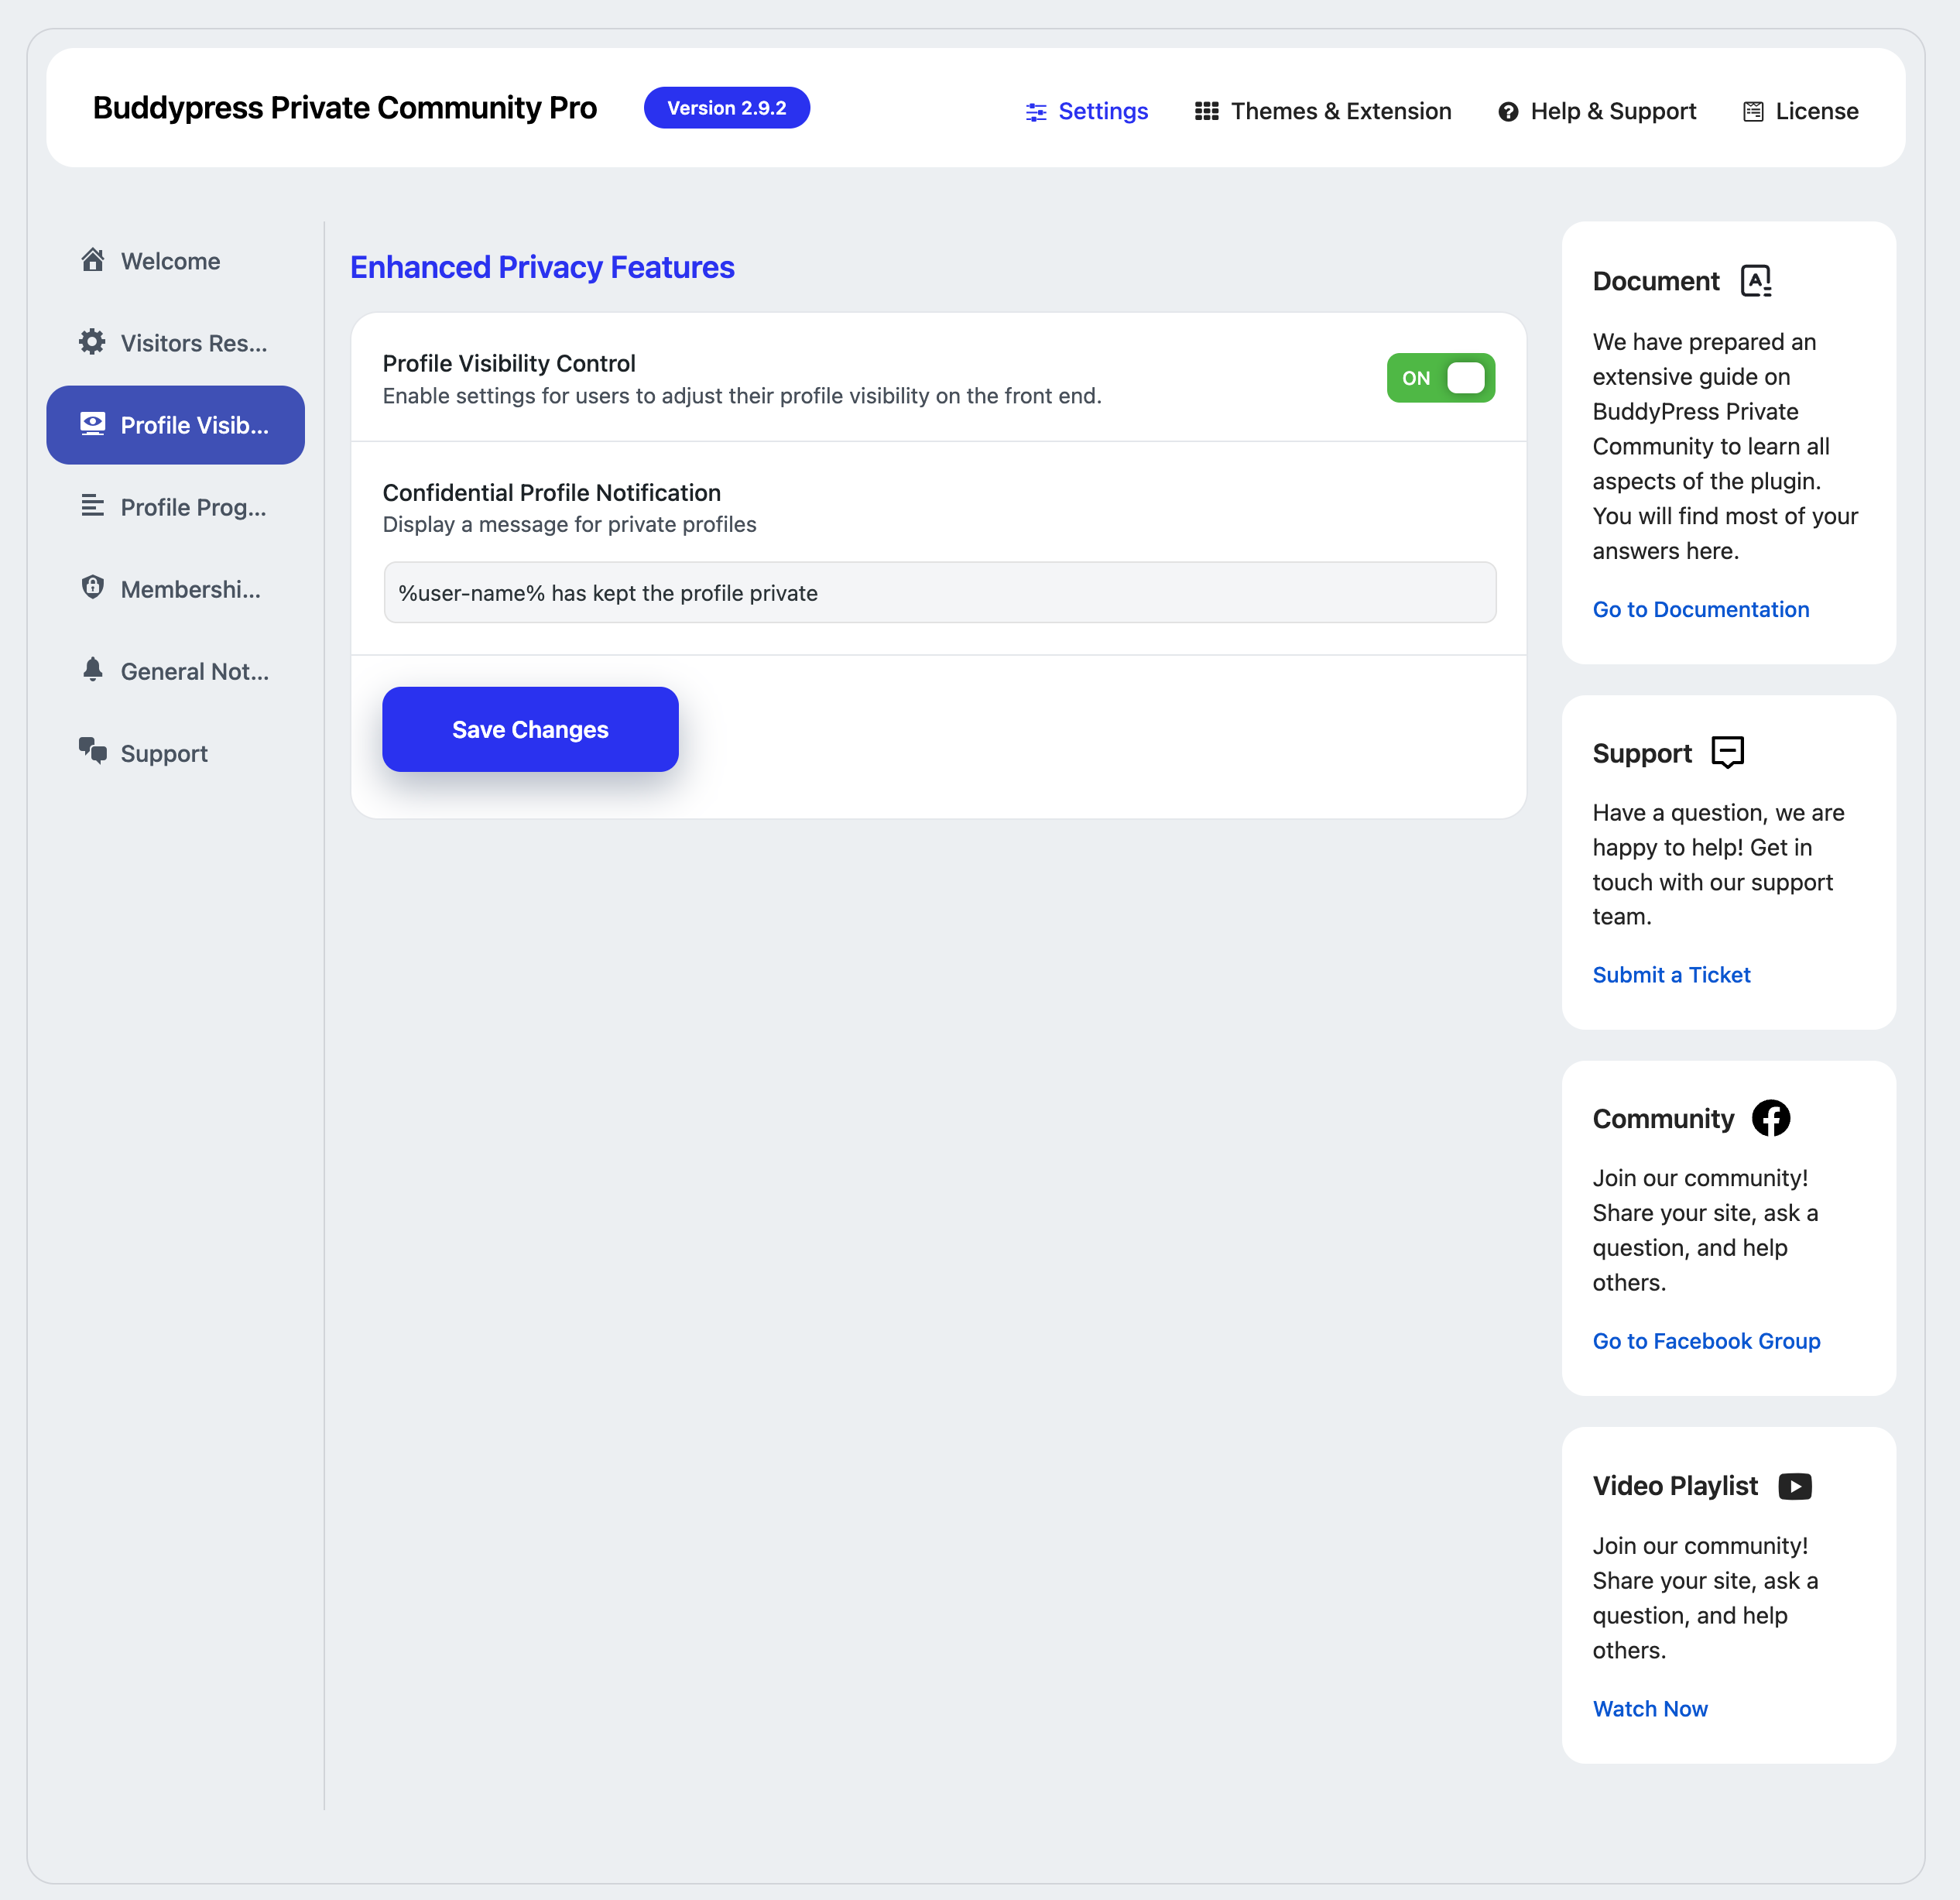
Task: Select Profile Visib... sidebar item
Action: click(176, 425)
